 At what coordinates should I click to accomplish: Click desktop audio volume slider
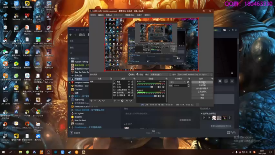click(147, 96)
